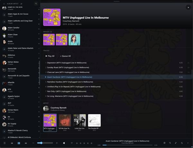Viewport: 193px width, 148px height.
Task: Select Air Supply in artist list
Action: [x=20, y=125]
